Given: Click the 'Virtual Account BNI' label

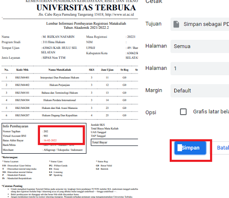Looking at the screenshot, I should pos(14,136).
